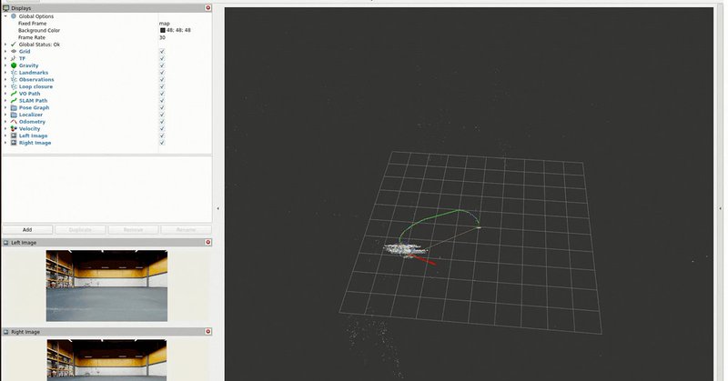Click the Left Image camera preview
728x381 pixels.
point(106,286)
